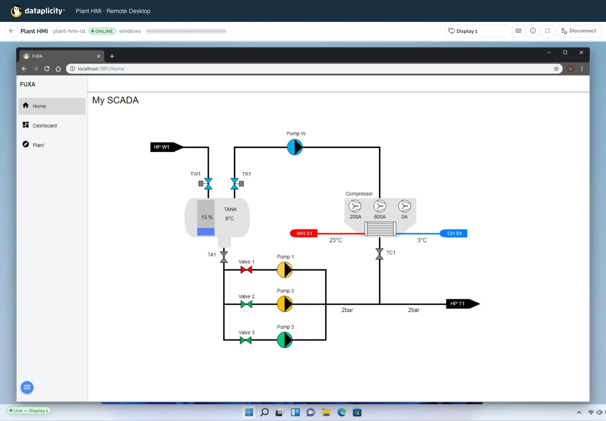
Task: Select the FUXA browser tab
Action: pyautogui.click(x=62, y=56)
